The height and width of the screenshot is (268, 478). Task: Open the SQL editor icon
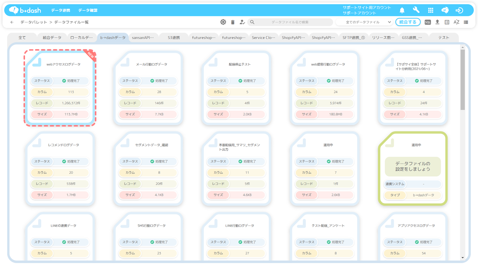tap(428, 22)
